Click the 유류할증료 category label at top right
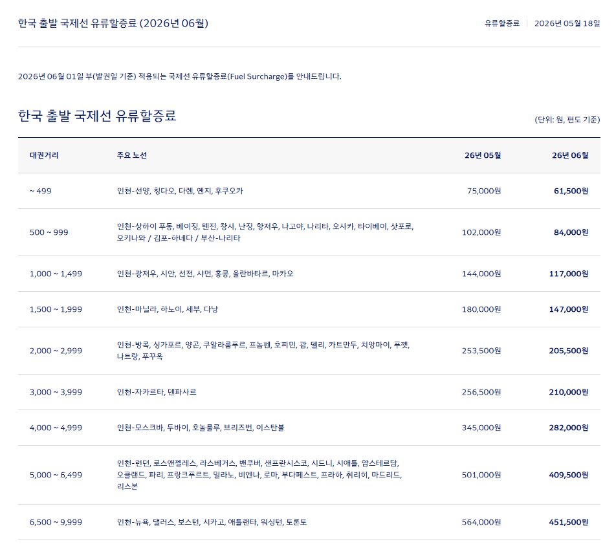Screen dimensions: 616x546 coord(501,23)
